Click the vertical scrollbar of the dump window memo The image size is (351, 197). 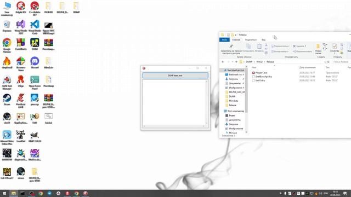pos(206,102)
